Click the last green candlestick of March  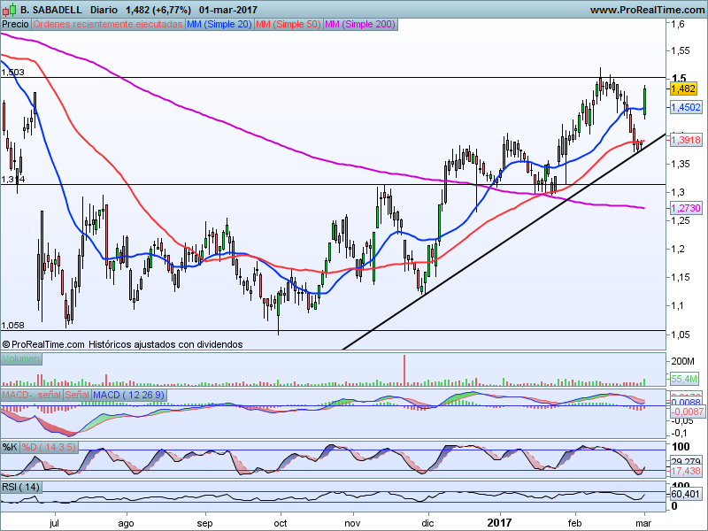[645, 102]
